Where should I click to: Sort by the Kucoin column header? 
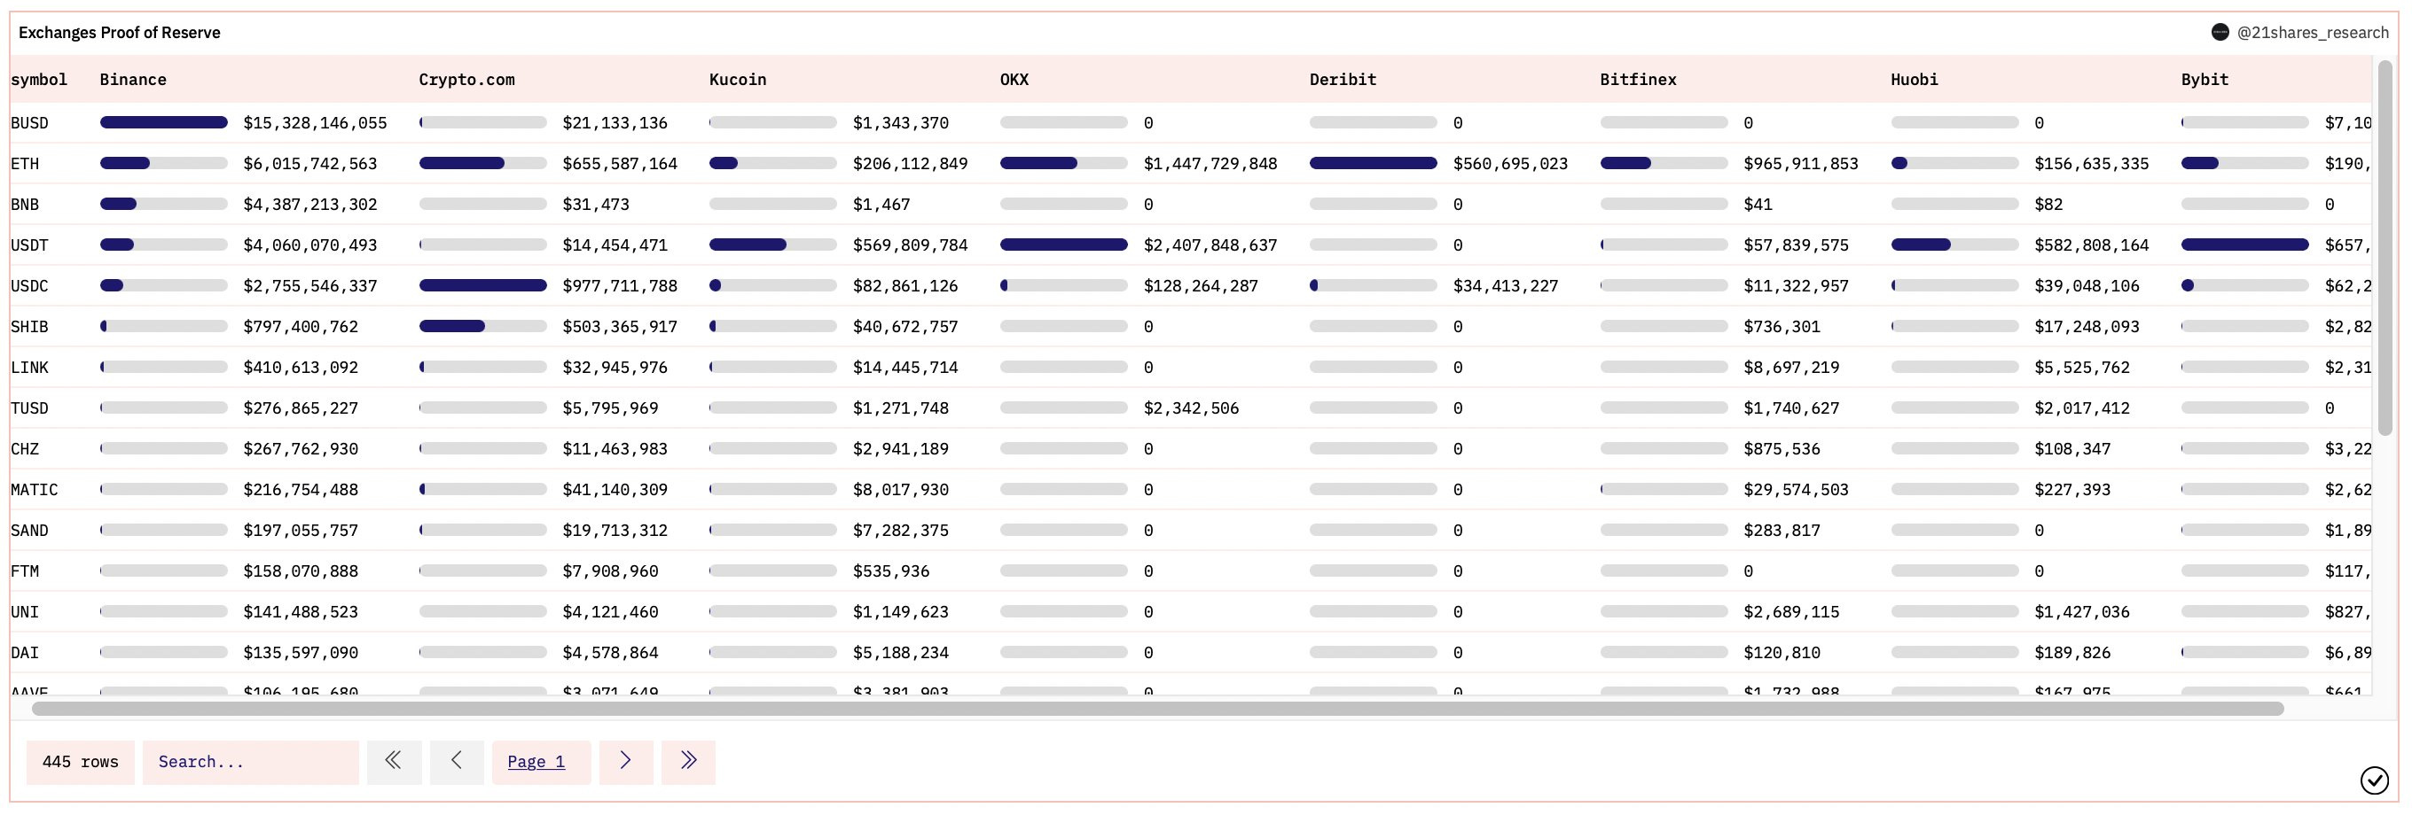[x=738, y=80]
